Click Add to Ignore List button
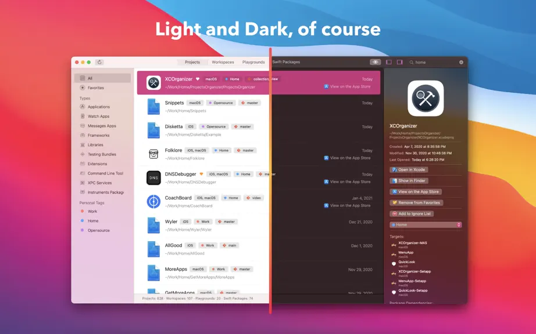The height and width of the screenshot is (334, 536). (x=412, y=214)
